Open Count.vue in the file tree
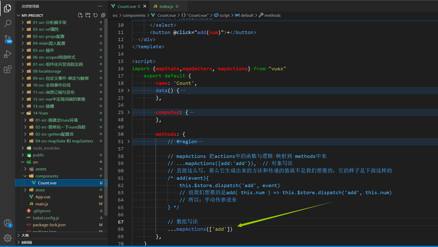 [61, 183]
